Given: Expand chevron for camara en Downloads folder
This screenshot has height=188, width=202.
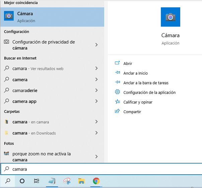Looking at the screenshot, I should coord(96,133).
